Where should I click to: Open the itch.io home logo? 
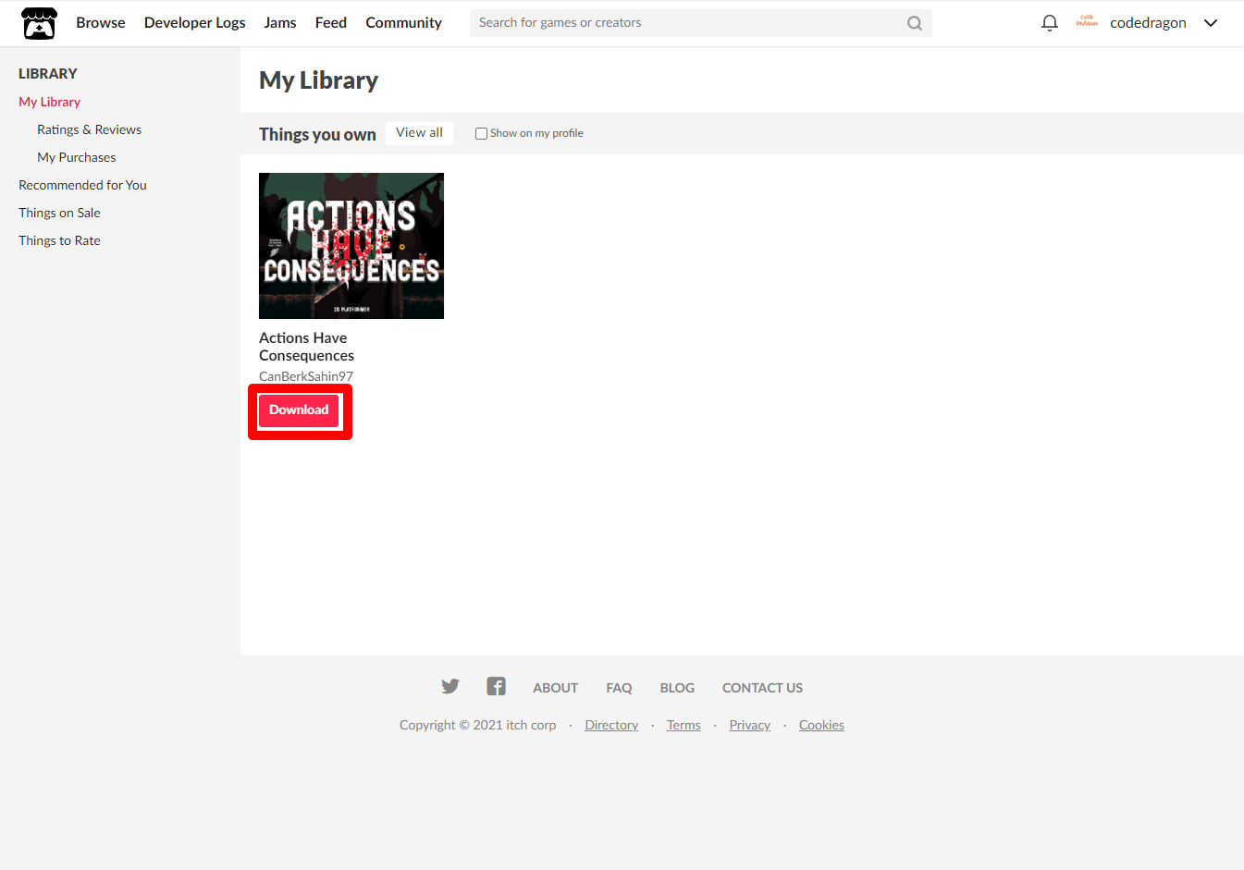pos(39,23)
